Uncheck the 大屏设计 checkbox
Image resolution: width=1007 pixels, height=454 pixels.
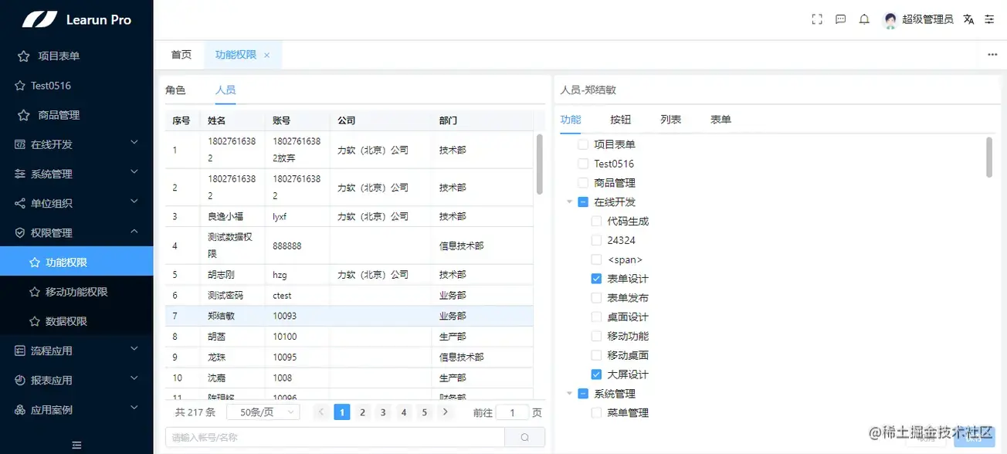click(596, 374)
